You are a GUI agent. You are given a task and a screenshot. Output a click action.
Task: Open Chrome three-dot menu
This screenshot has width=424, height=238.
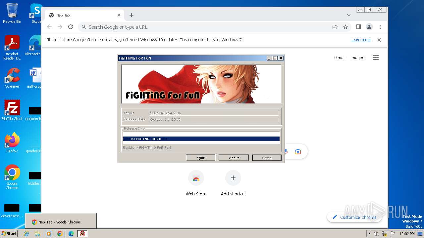380,27
